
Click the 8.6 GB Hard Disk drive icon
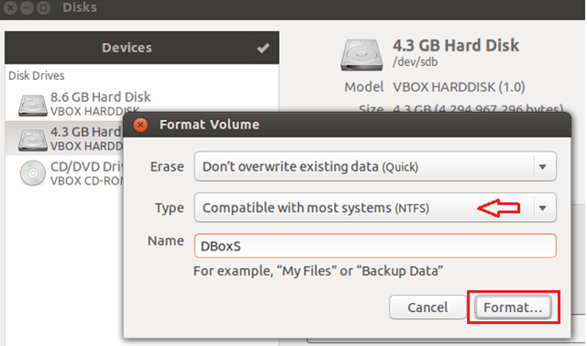coord(33,106)
